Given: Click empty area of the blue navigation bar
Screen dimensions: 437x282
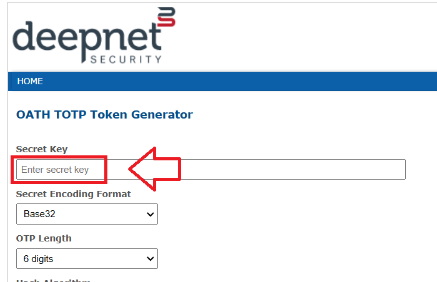Looking at the screenshot, I should coord(250,81).
